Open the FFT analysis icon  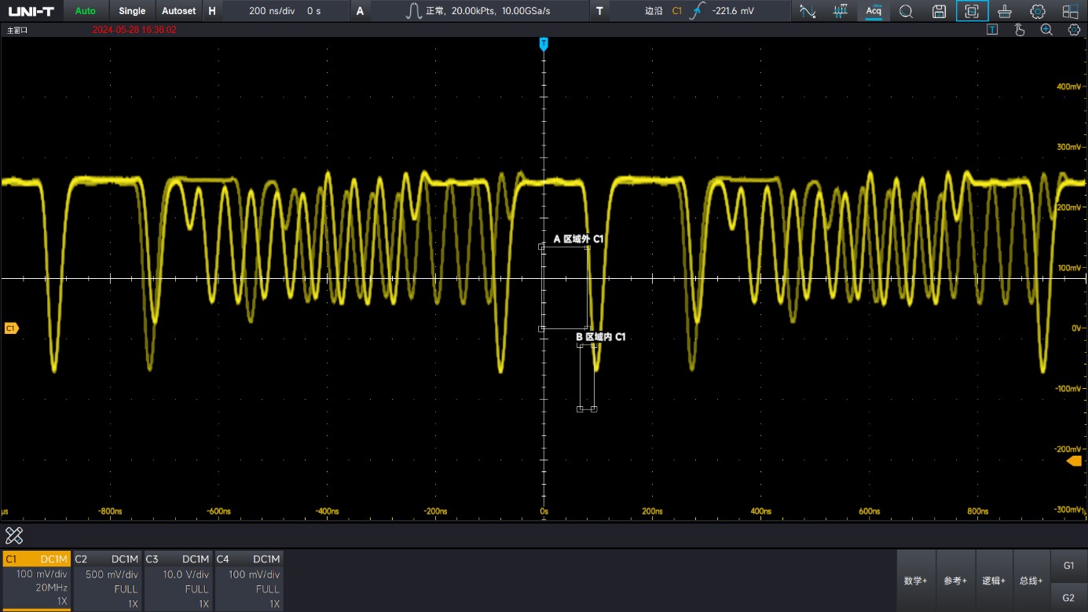pos(840,11)
